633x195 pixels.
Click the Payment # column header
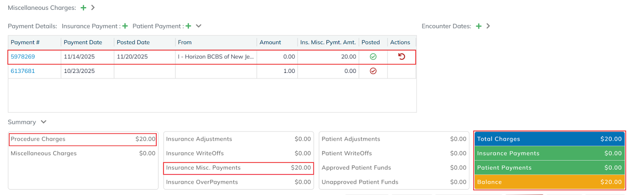(x=25, y=43)
